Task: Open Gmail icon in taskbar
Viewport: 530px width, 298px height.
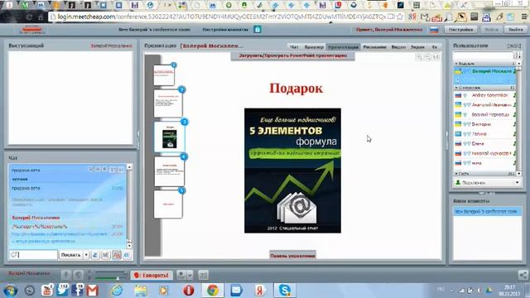Action: (x=92, y=291)
